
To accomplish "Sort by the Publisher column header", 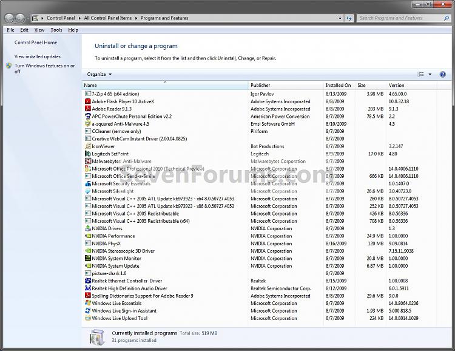I will [286, 85].
